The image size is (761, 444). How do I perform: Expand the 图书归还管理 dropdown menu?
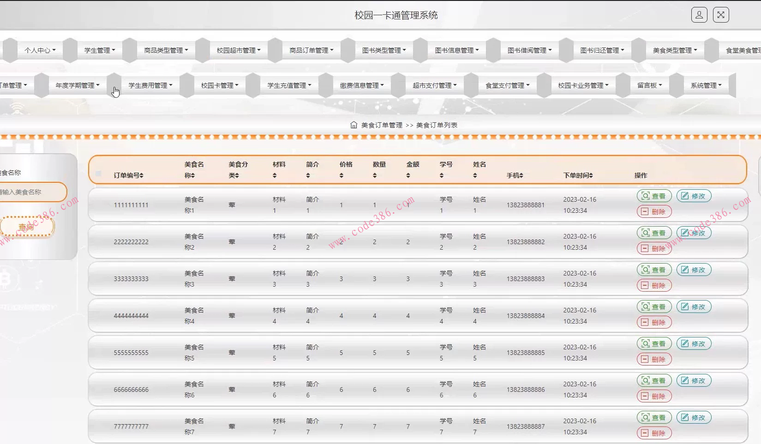coord(602,50)
